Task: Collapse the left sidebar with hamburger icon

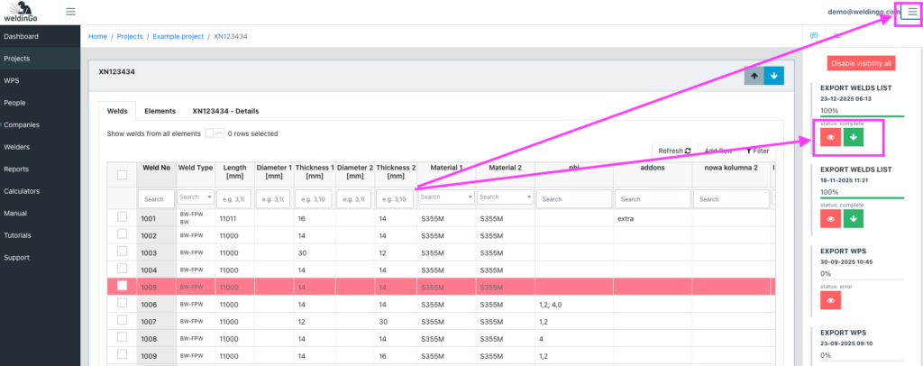Action: [70, 13]
